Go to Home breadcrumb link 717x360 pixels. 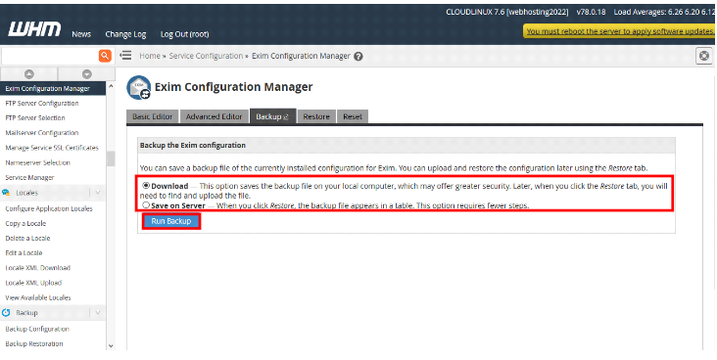tap(150, 56)
